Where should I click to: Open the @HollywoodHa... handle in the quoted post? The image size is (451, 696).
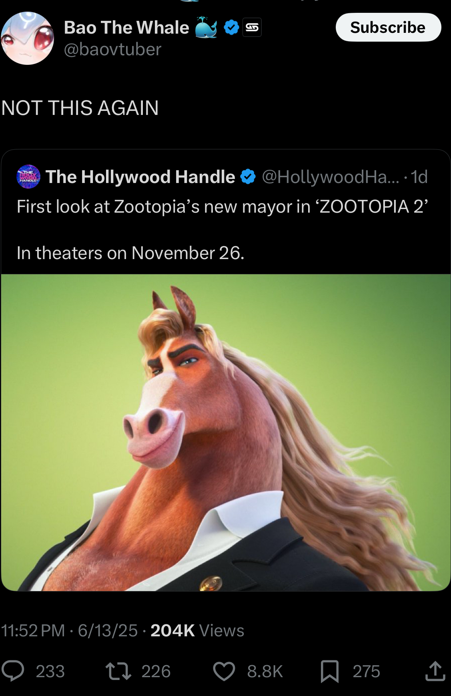coord(331,177)
